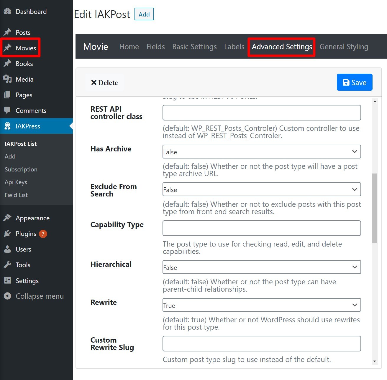
Task: Open the Basic Settings tab
Action: pyautogui.click(x=194, y=47)
